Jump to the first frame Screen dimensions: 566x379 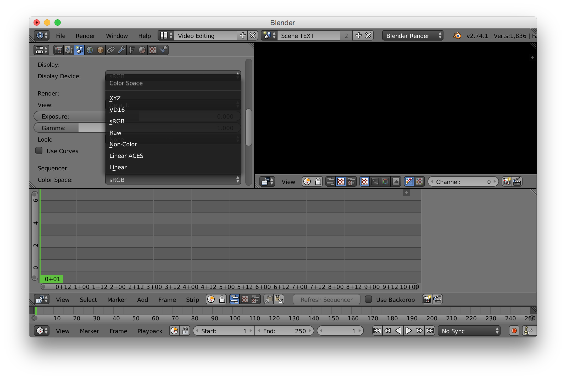[x=377, y=331]
